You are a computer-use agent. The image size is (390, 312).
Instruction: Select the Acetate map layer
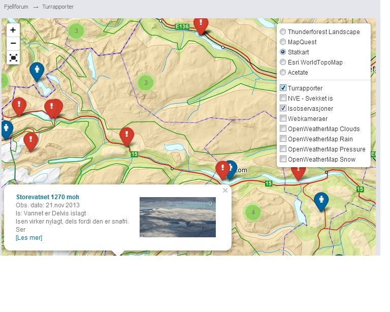(283, 73)
